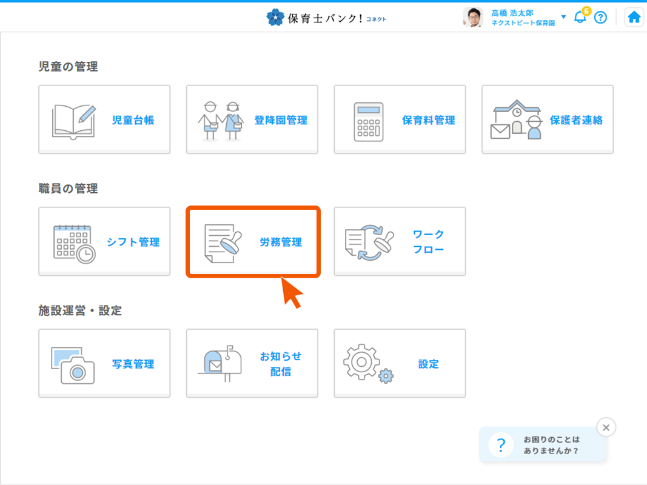Click the 保育士バンク! コネクト logo
Screen dimensions: 647x485
coord(326,18)
